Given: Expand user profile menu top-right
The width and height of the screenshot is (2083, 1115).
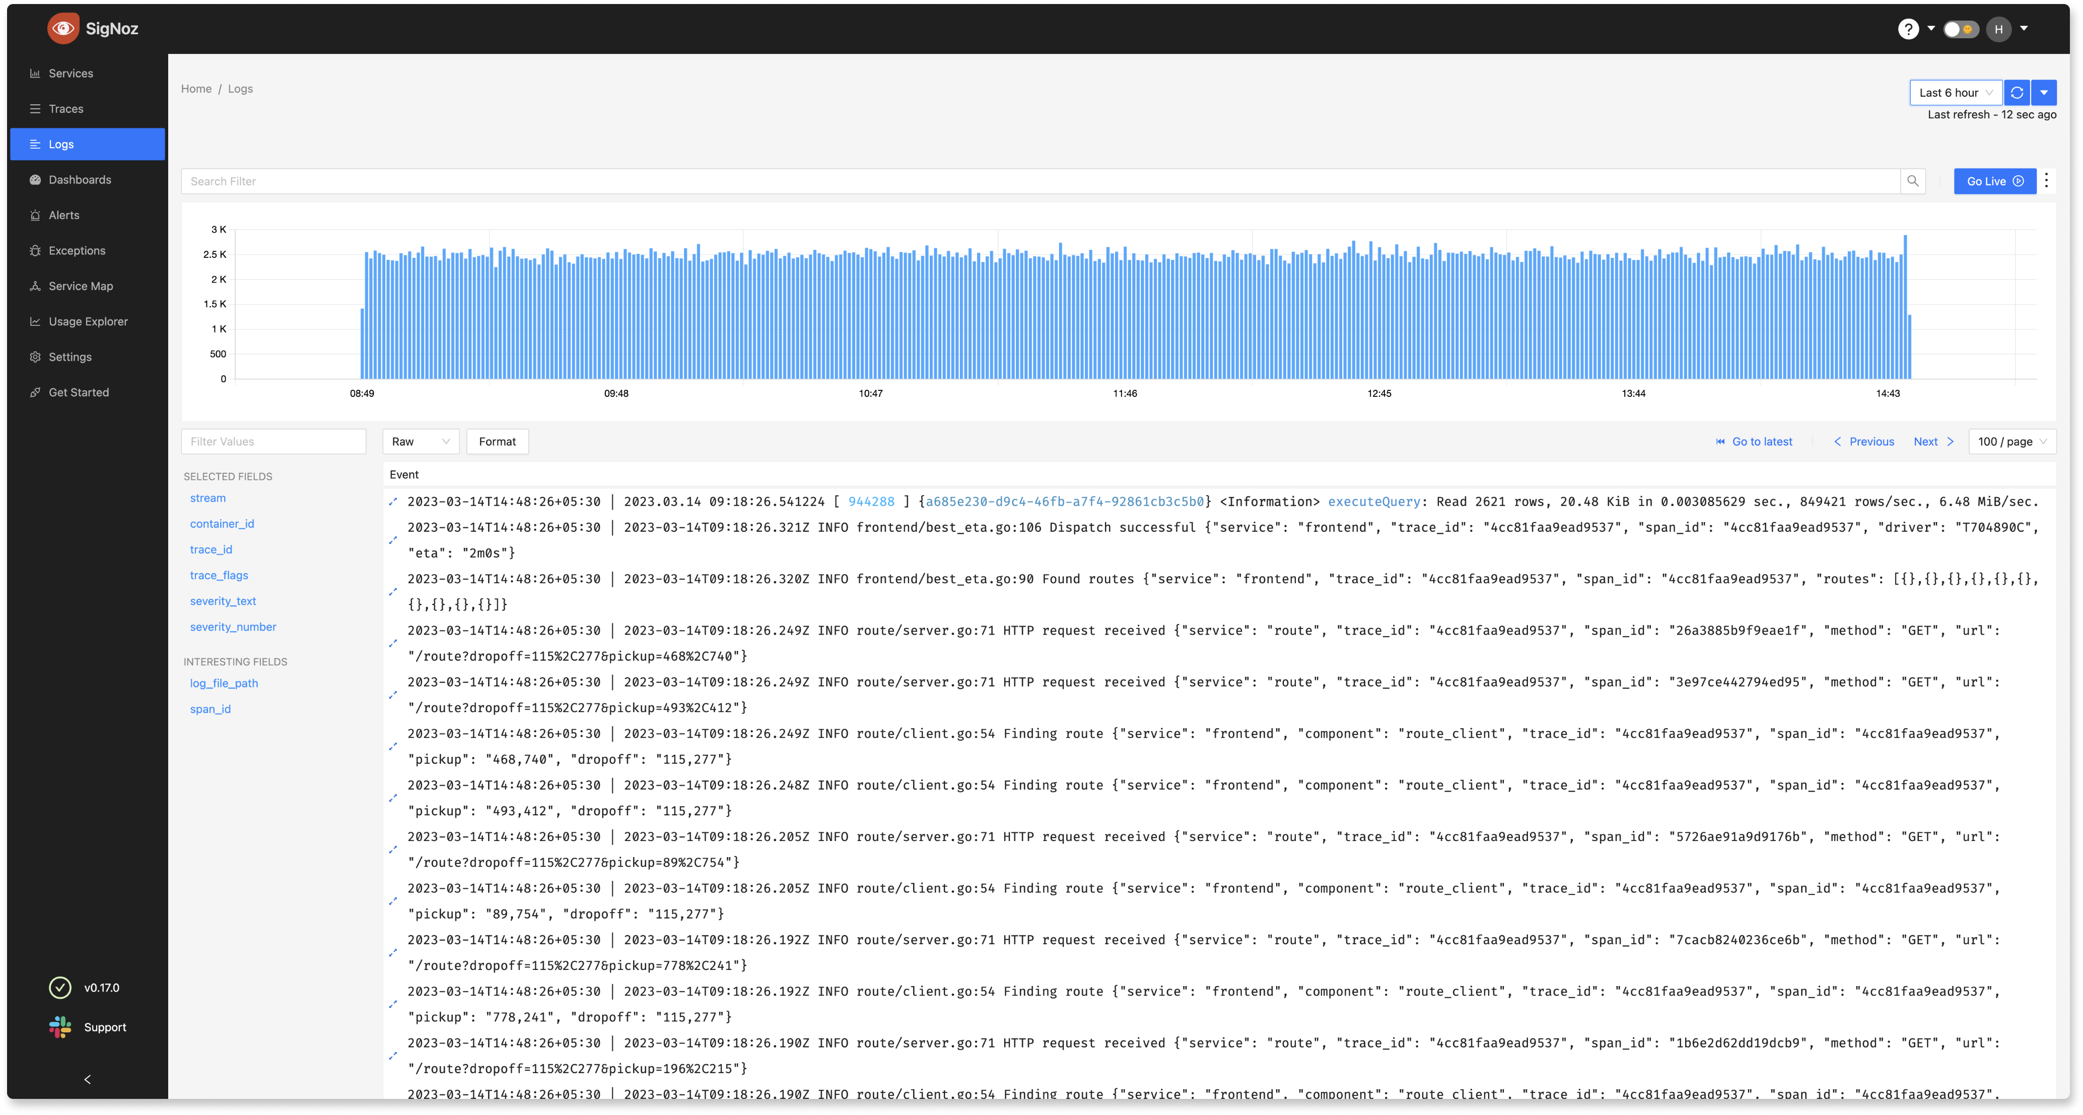Looking at the screenshot, I should coord(2024,28).
